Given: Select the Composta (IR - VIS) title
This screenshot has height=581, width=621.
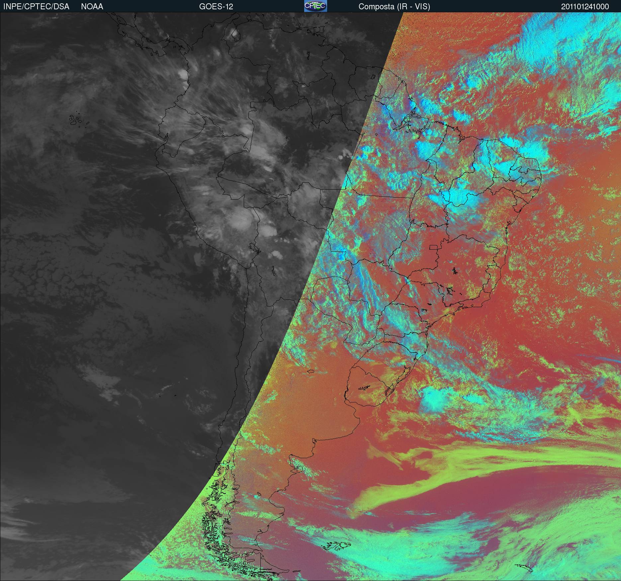Looking at the screenshot, I should pos(394,7).
